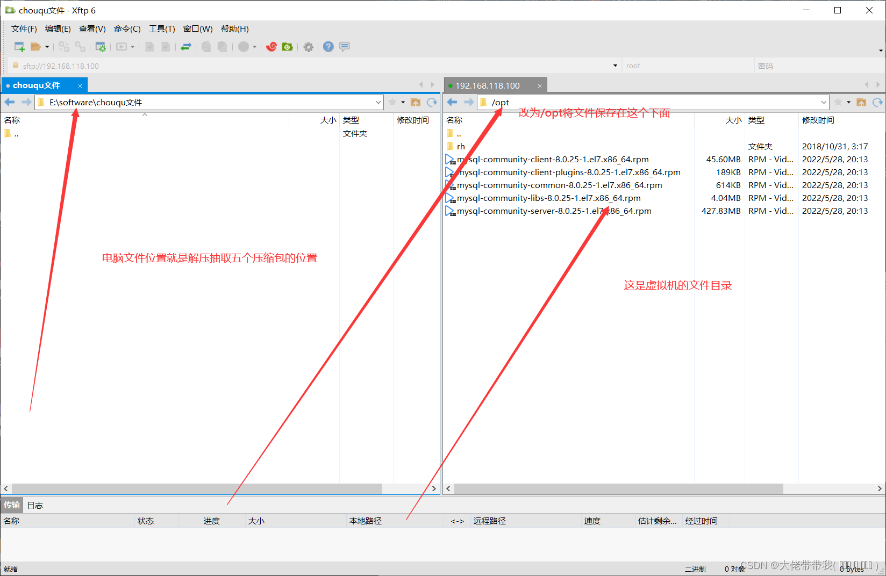Click local pane parent directory '..' entry
Image resolution: width=886 pixels, height=576 pixels.
pyautogui.click(x=12, y=134)
